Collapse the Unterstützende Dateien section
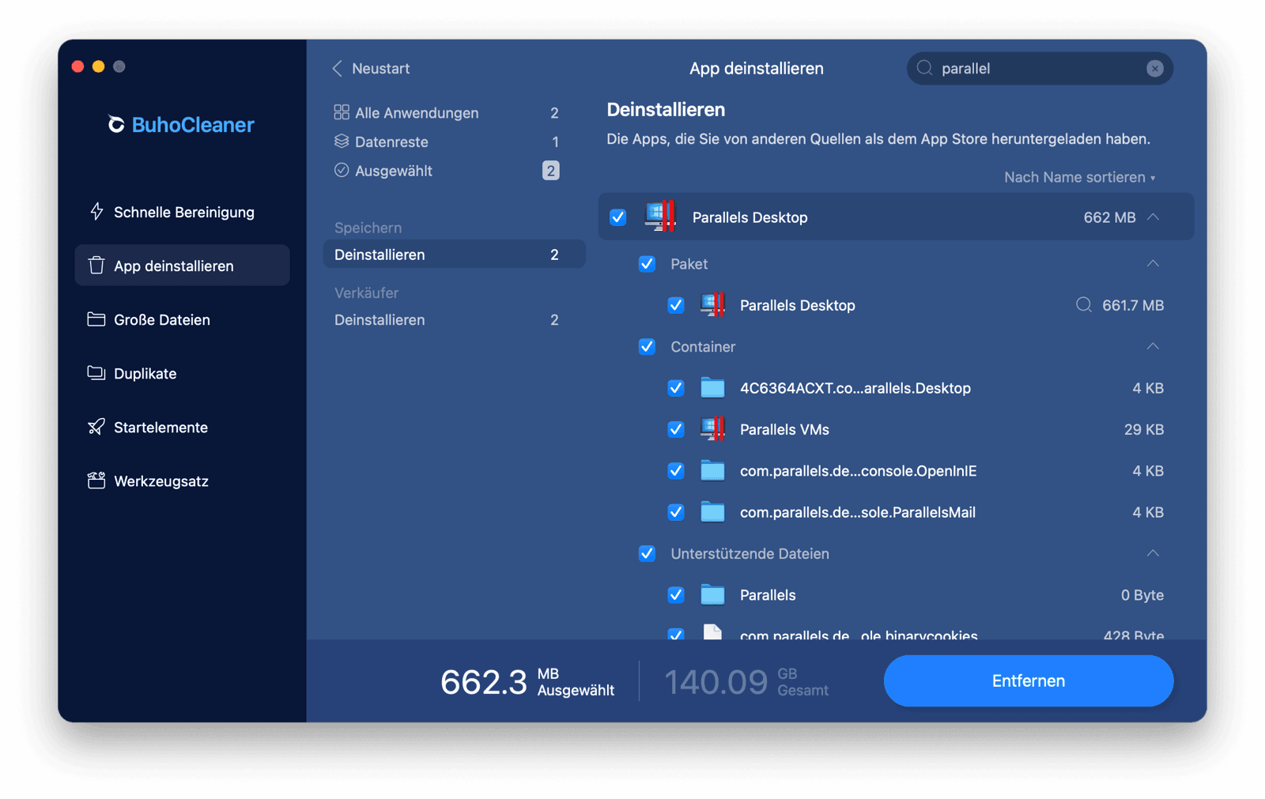 pyautogui.click(x=1154, y=553)
